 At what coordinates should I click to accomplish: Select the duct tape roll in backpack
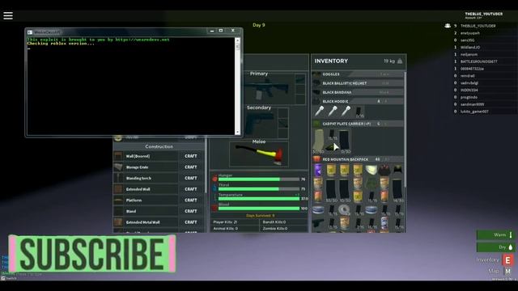pos(344,209)
